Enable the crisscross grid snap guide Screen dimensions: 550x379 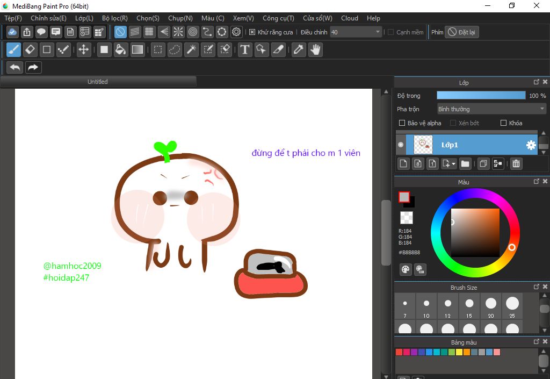(x=149, y=32)
